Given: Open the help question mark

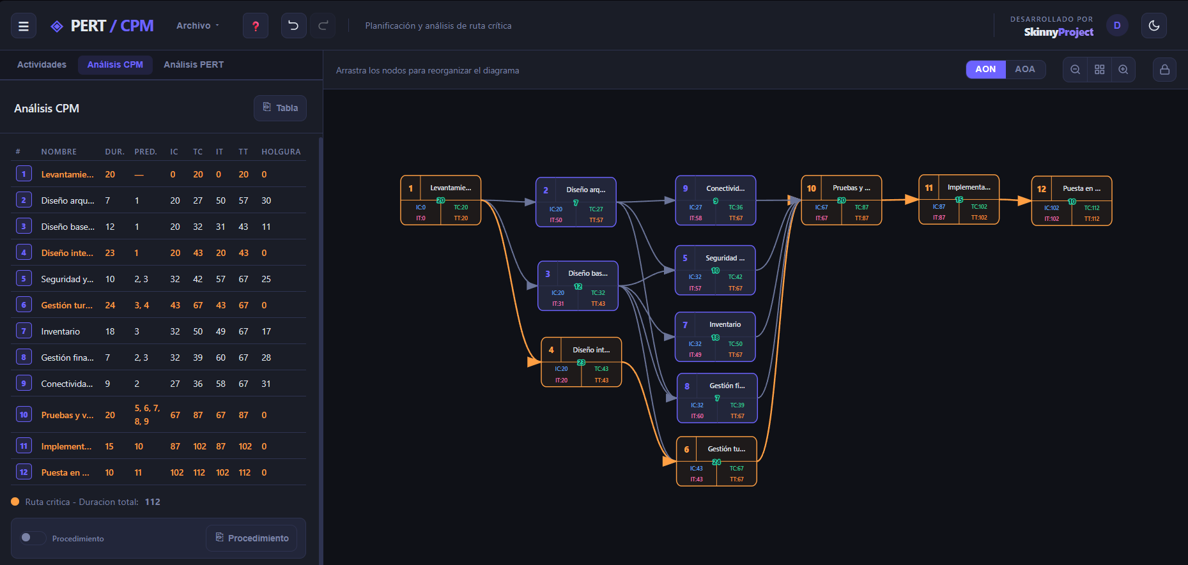Looking at the screenshot, I should pyautogui.click(x=256, y=26).
